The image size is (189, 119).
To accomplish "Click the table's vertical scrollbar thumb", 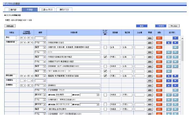I will [182, 51].
